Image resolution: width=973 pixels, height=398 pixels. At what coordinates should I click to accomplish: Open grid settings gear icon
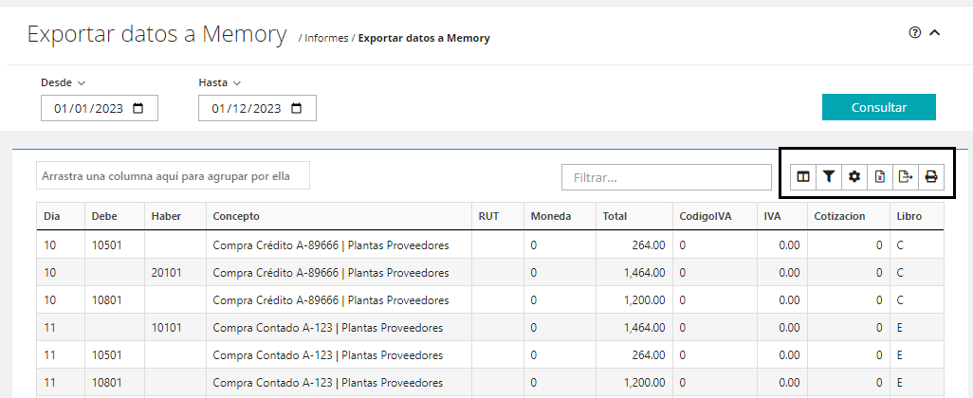point(854,176)
